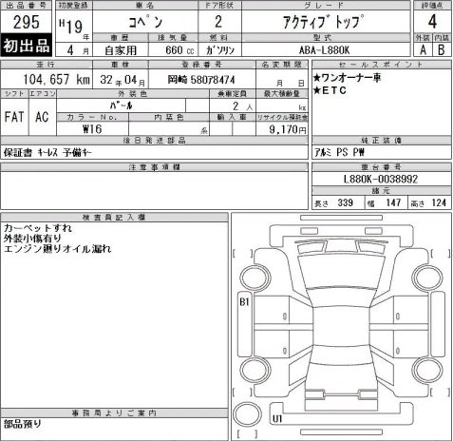This screenshot has height=441, width=453.
Task: Click air conditioner value AC
Action: 42,117
